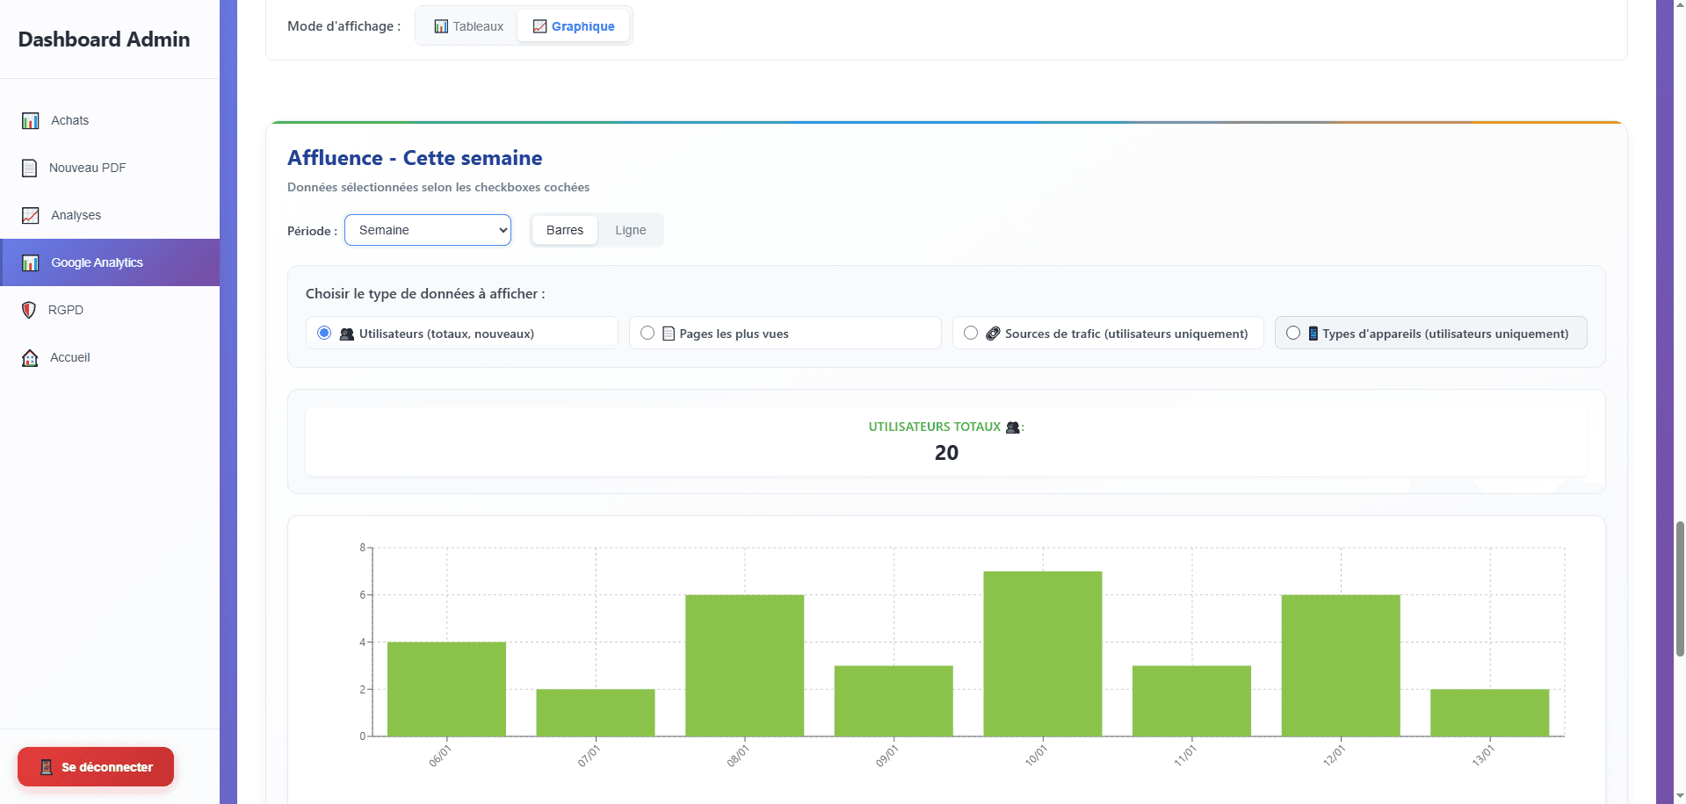Switch display mode to Tableaux
1686x804 pixels.
(468, 26)
